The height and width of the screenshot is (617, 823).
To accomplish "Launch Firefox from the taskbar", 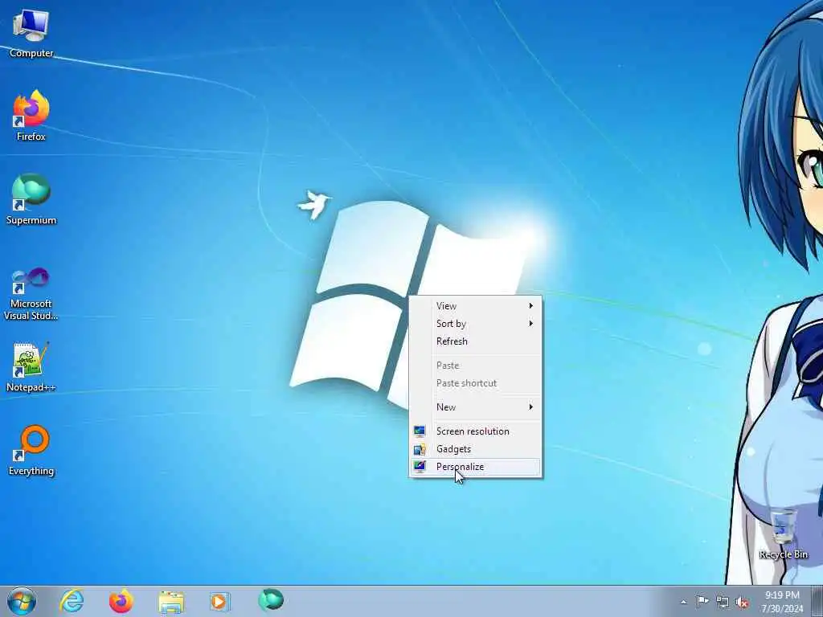I will (121, 601).
